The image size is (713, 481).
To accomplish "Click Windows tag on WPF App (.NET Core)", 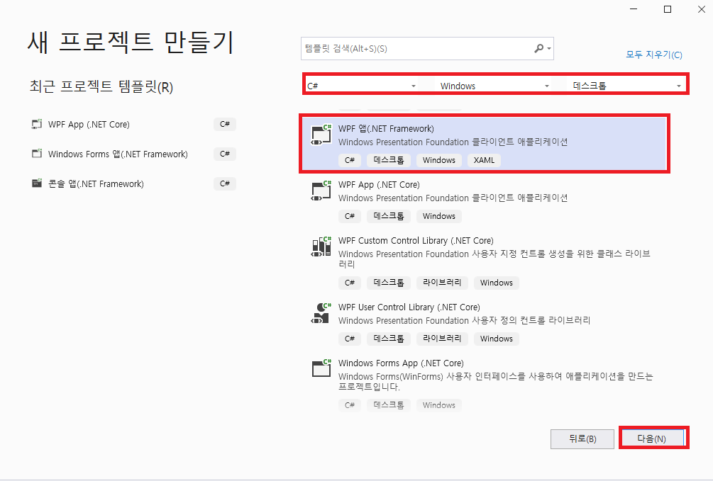I will click(439, 216).
